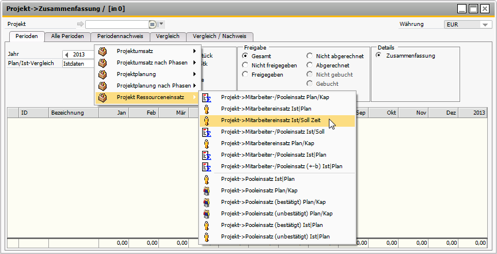Minimize the Projekt->Zusammenfassung window
The height and width of the screenshot is (254, 497).
coord(462,9)
